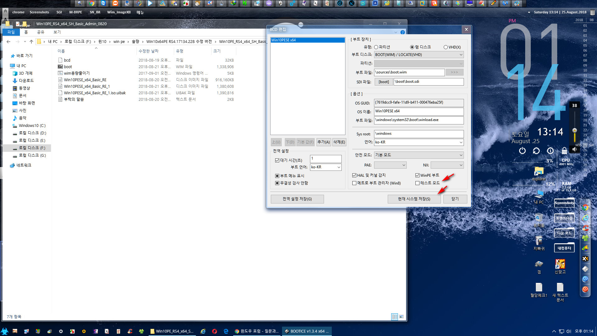
Task: Select the 파티션 radio button
Action: point(376,47)
